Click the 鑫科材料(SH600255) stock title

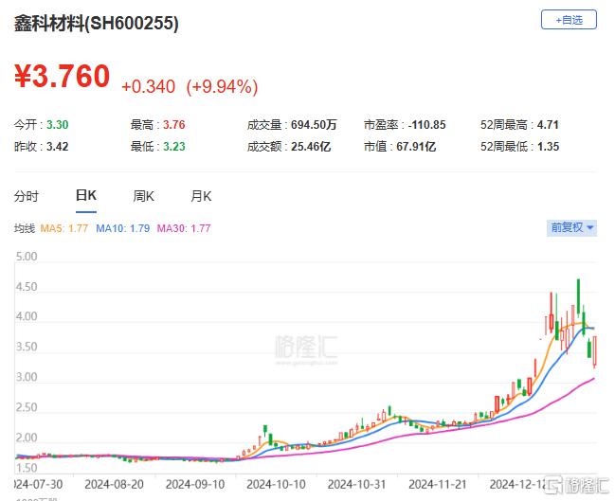pos(96,24)
